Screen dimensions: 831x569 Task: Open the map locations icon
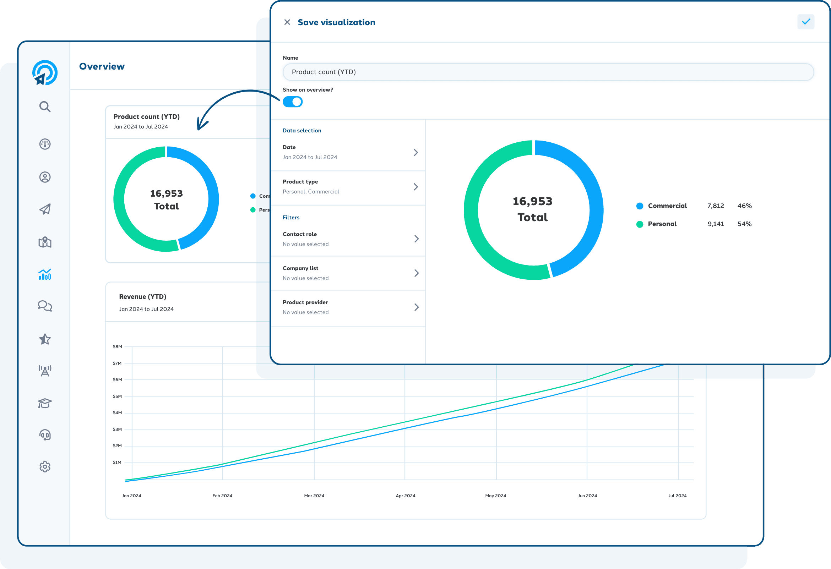click(x=45, y=242)
